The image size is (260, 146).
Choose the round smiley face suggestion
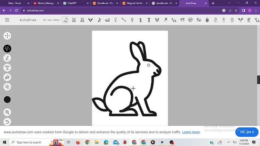[x=191, y=20]
